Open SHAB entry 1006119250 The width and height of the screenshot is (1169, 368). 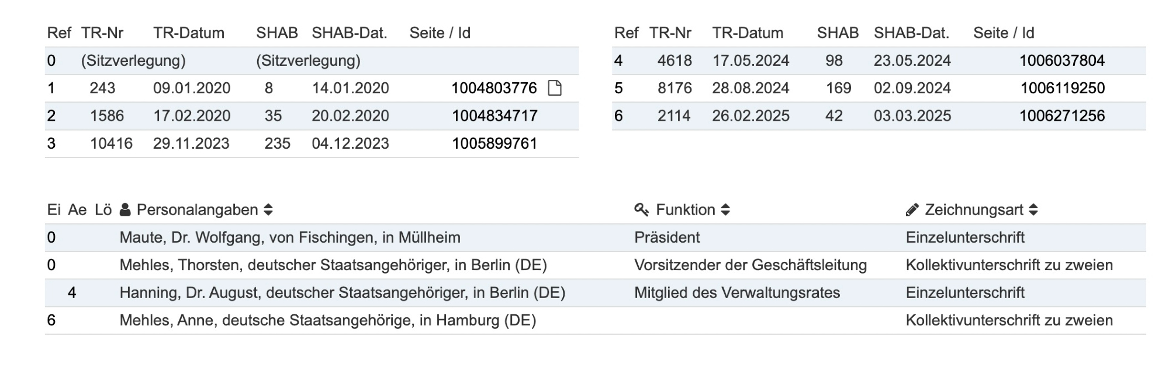pos(1063,88)
